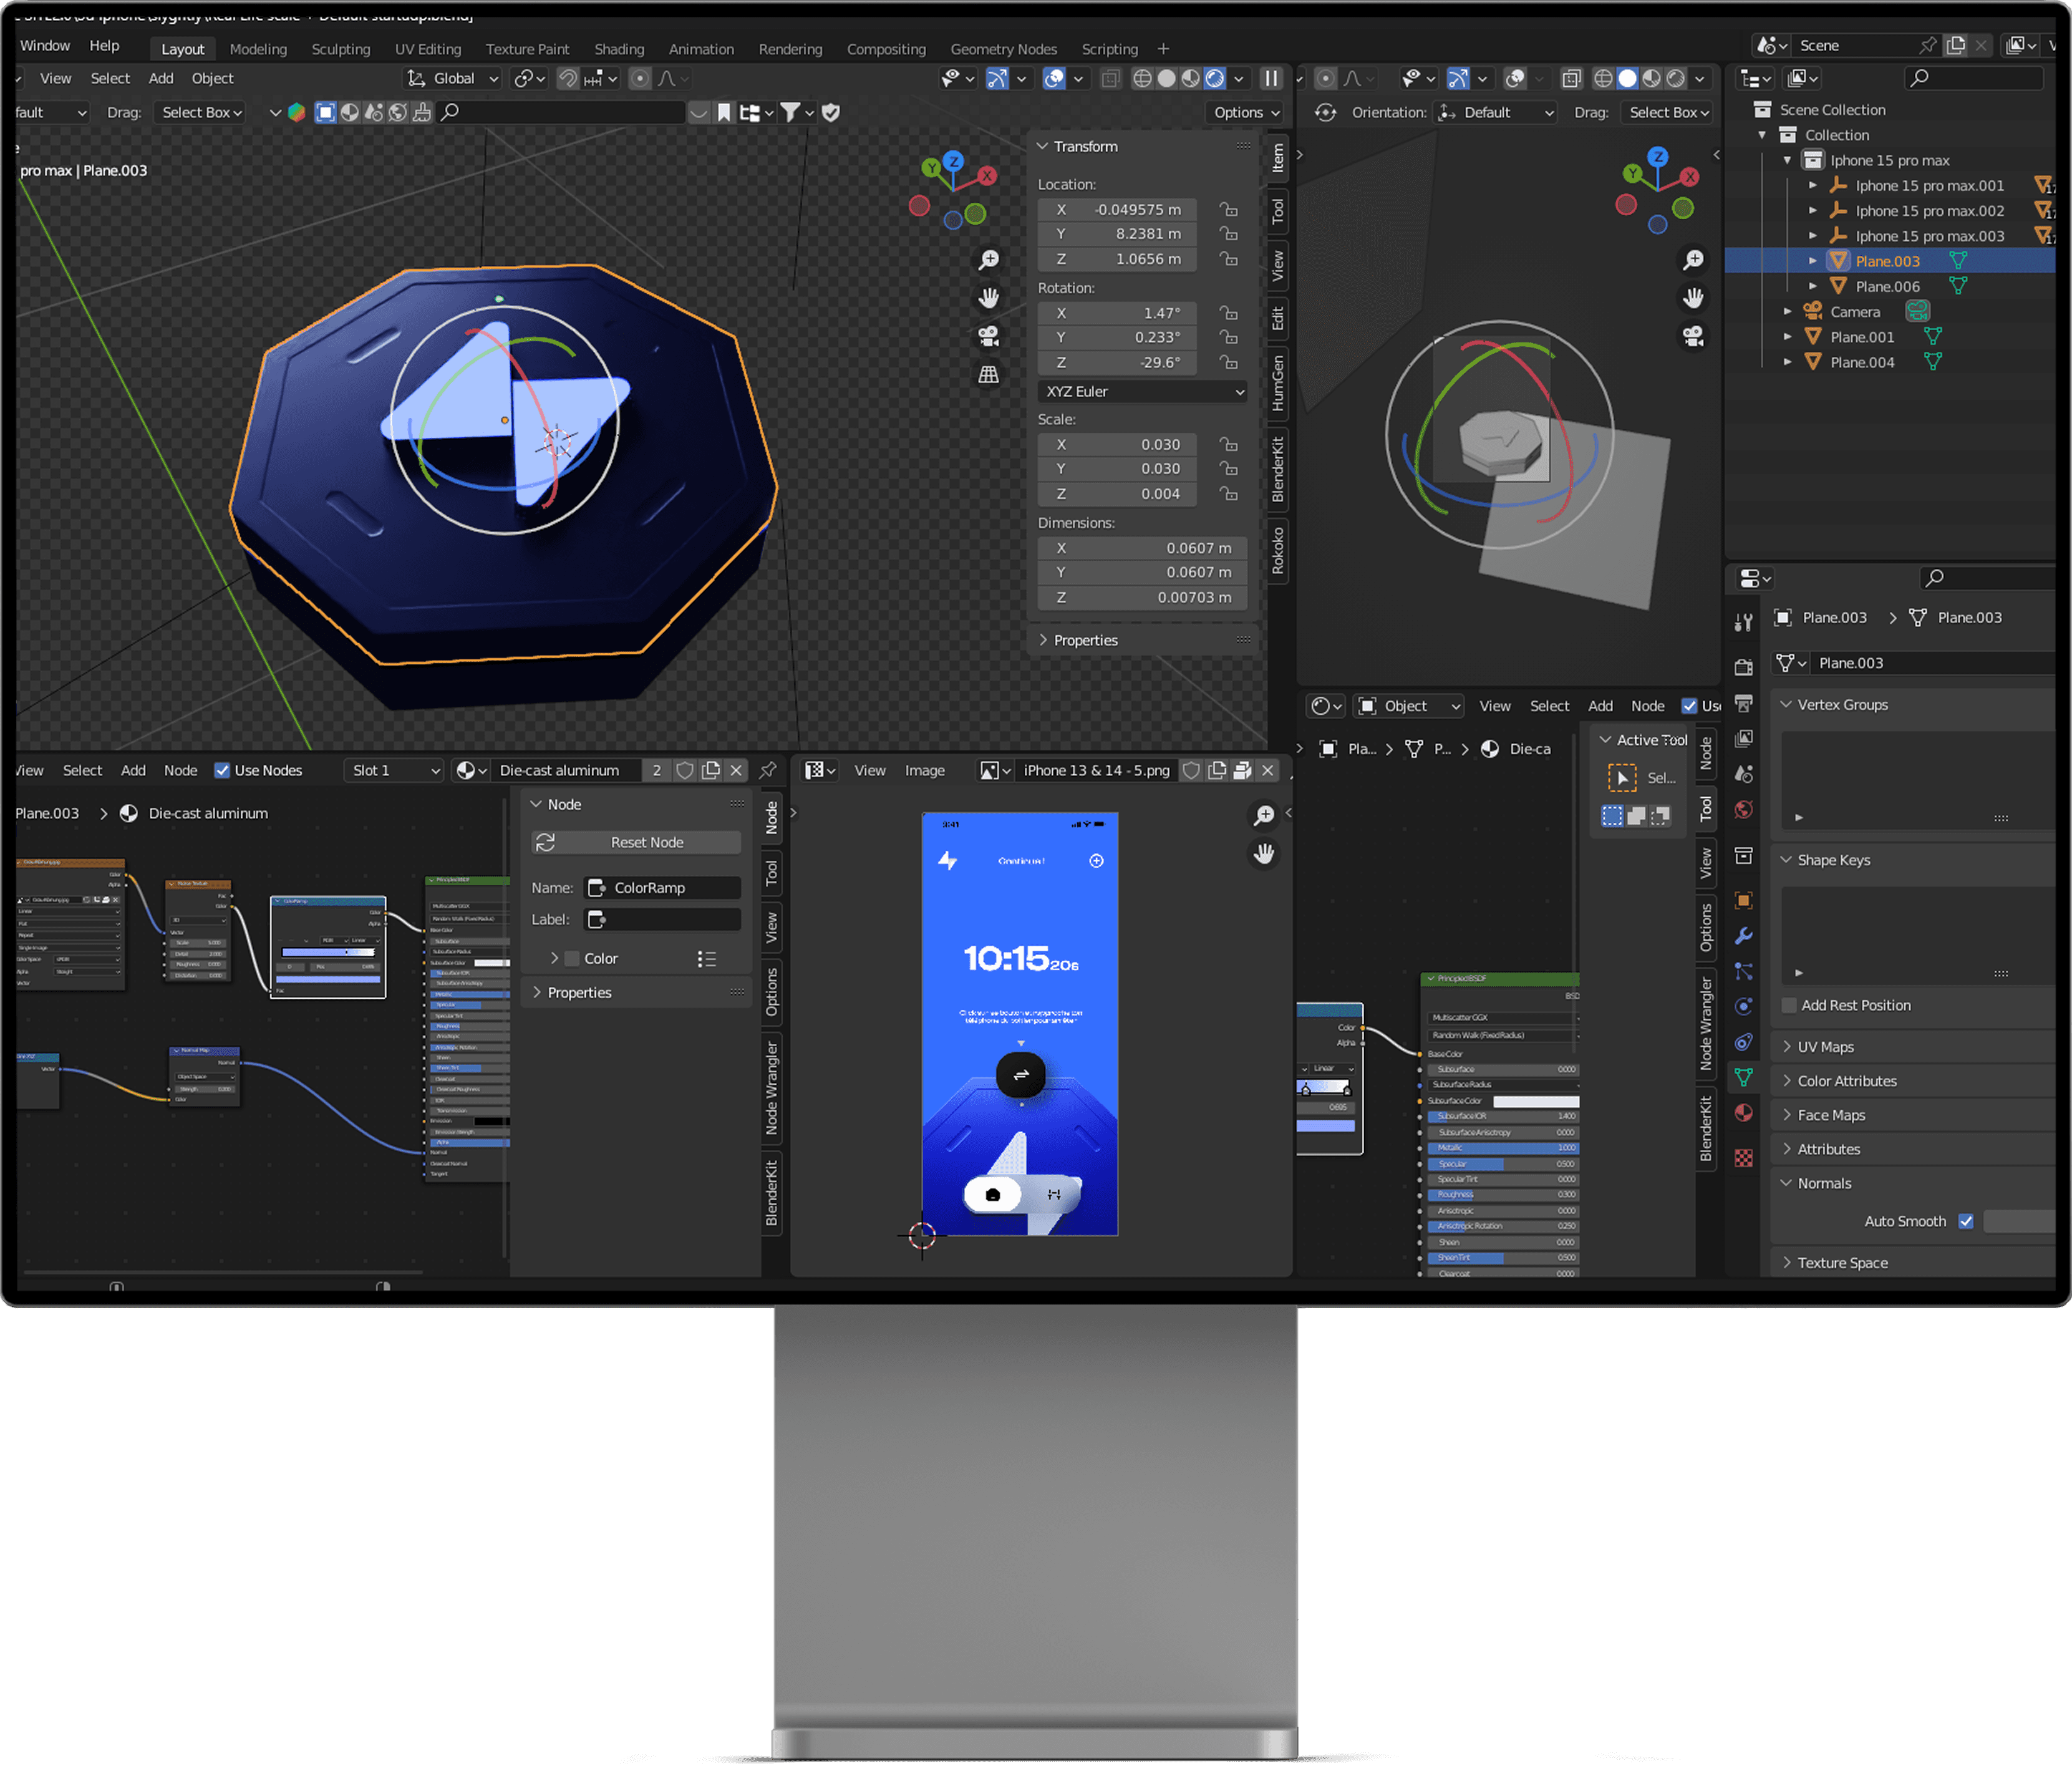Disable Auto Smooth checkbox
The width and height of the screenshot is (2072, 1771).
[x=1965, y=1221]
